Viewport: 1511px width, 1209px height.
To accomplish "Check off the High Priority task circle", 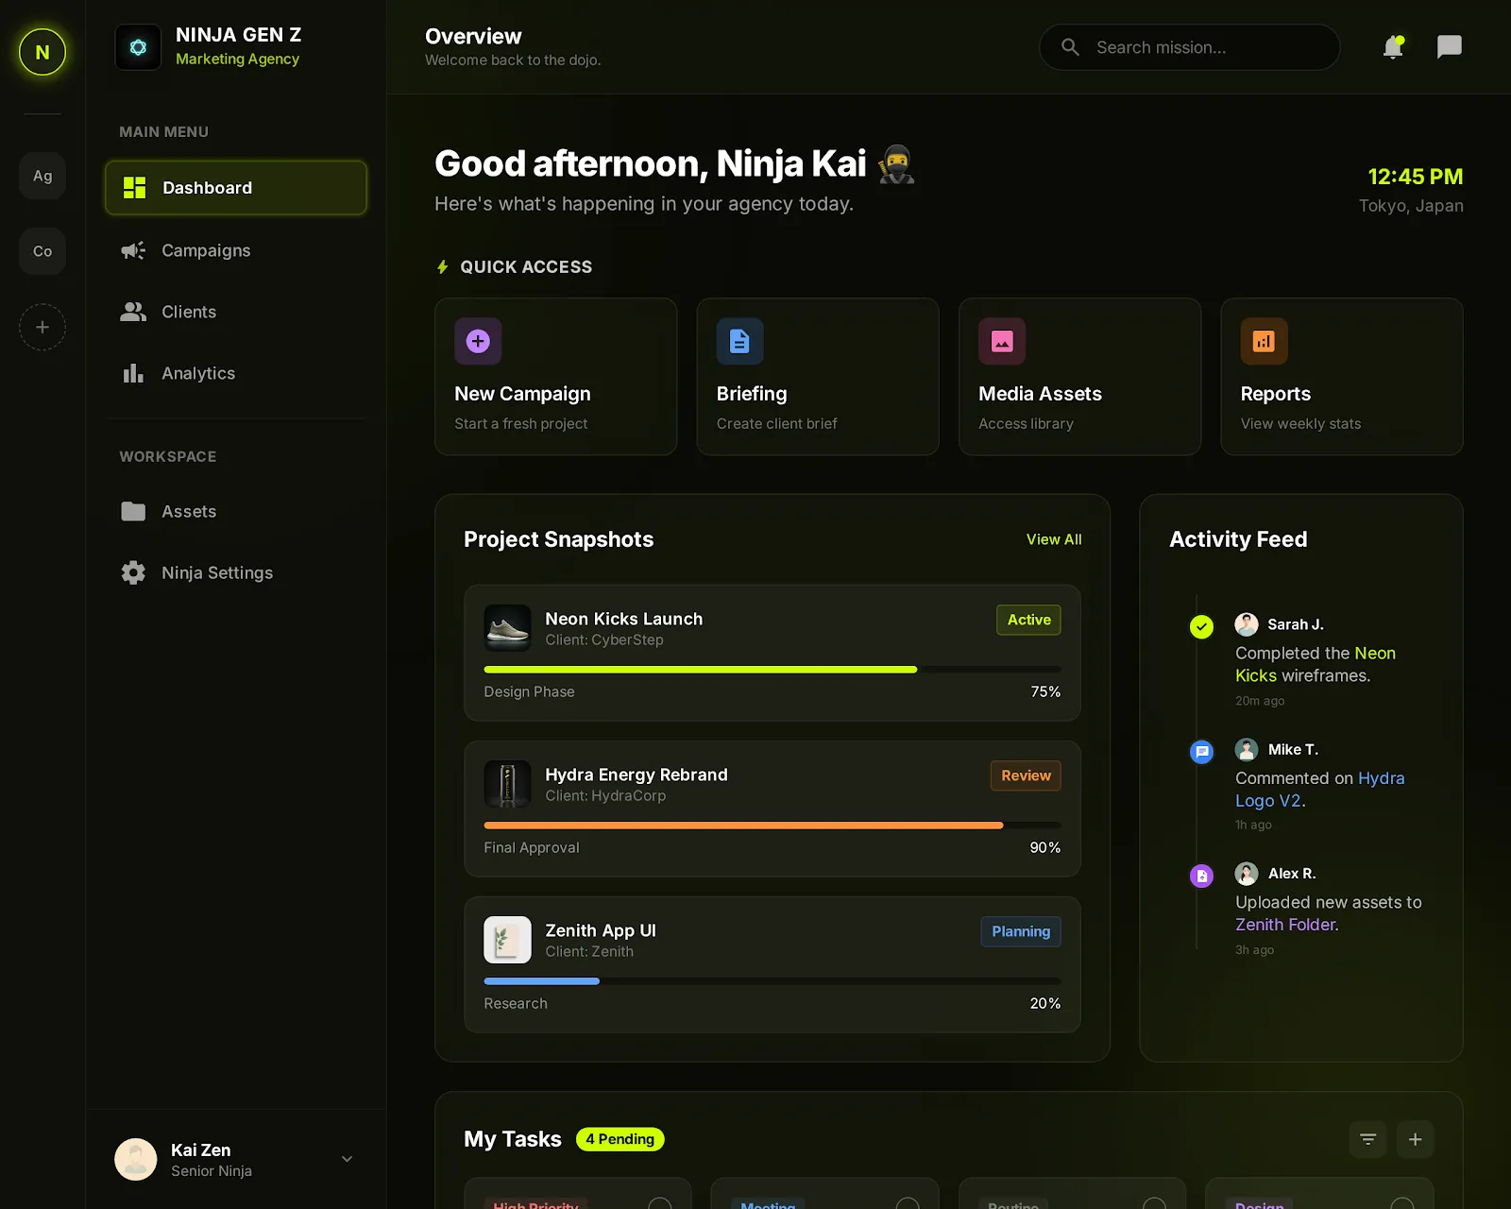I will tap(659, 1203).
